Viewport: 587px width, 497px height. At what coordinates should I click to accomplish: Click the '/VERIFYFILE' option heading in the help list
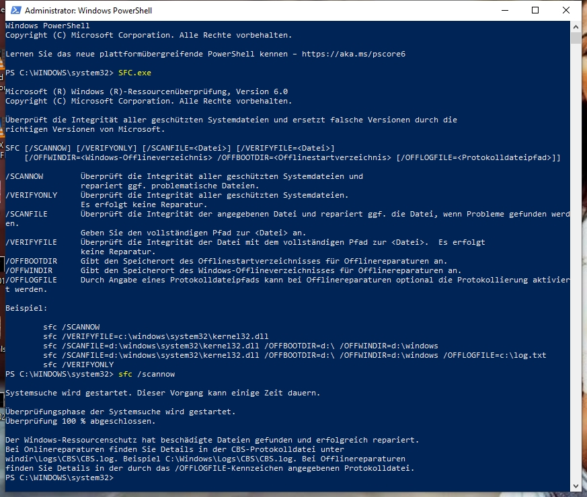(x=32, y=242)
